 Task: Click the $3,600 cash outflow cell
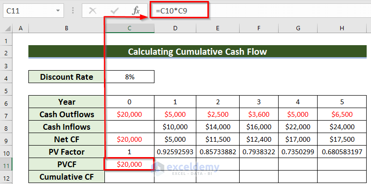coord(259,114)
